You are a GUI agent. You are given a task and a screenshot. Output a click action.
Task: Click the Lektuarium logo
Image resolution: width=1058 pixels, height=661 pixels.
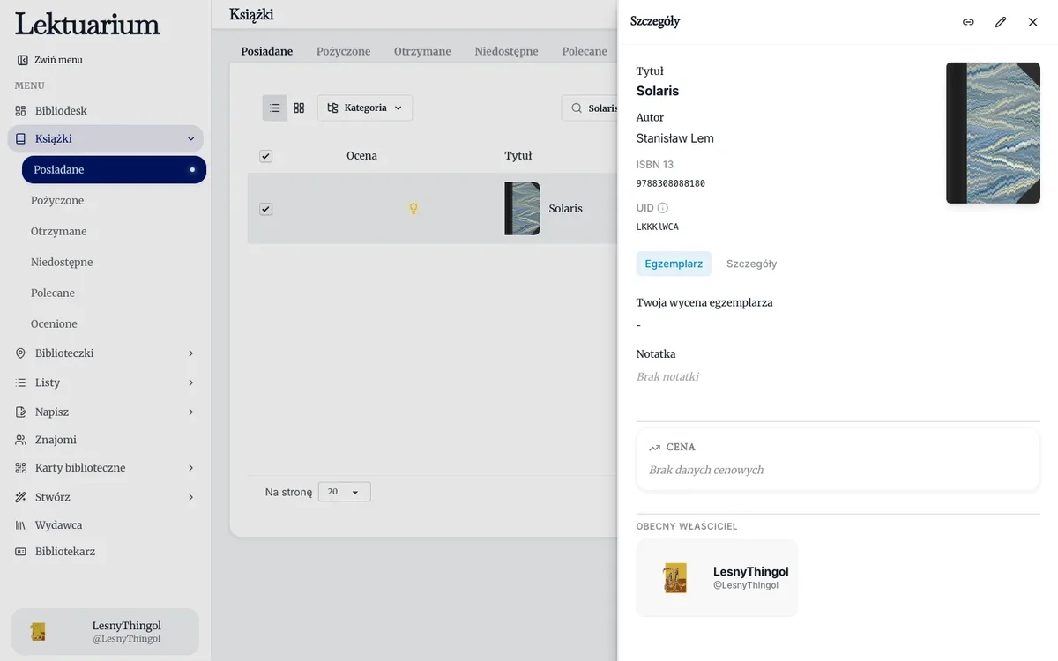pyautogui.click(x=87, y=24)
